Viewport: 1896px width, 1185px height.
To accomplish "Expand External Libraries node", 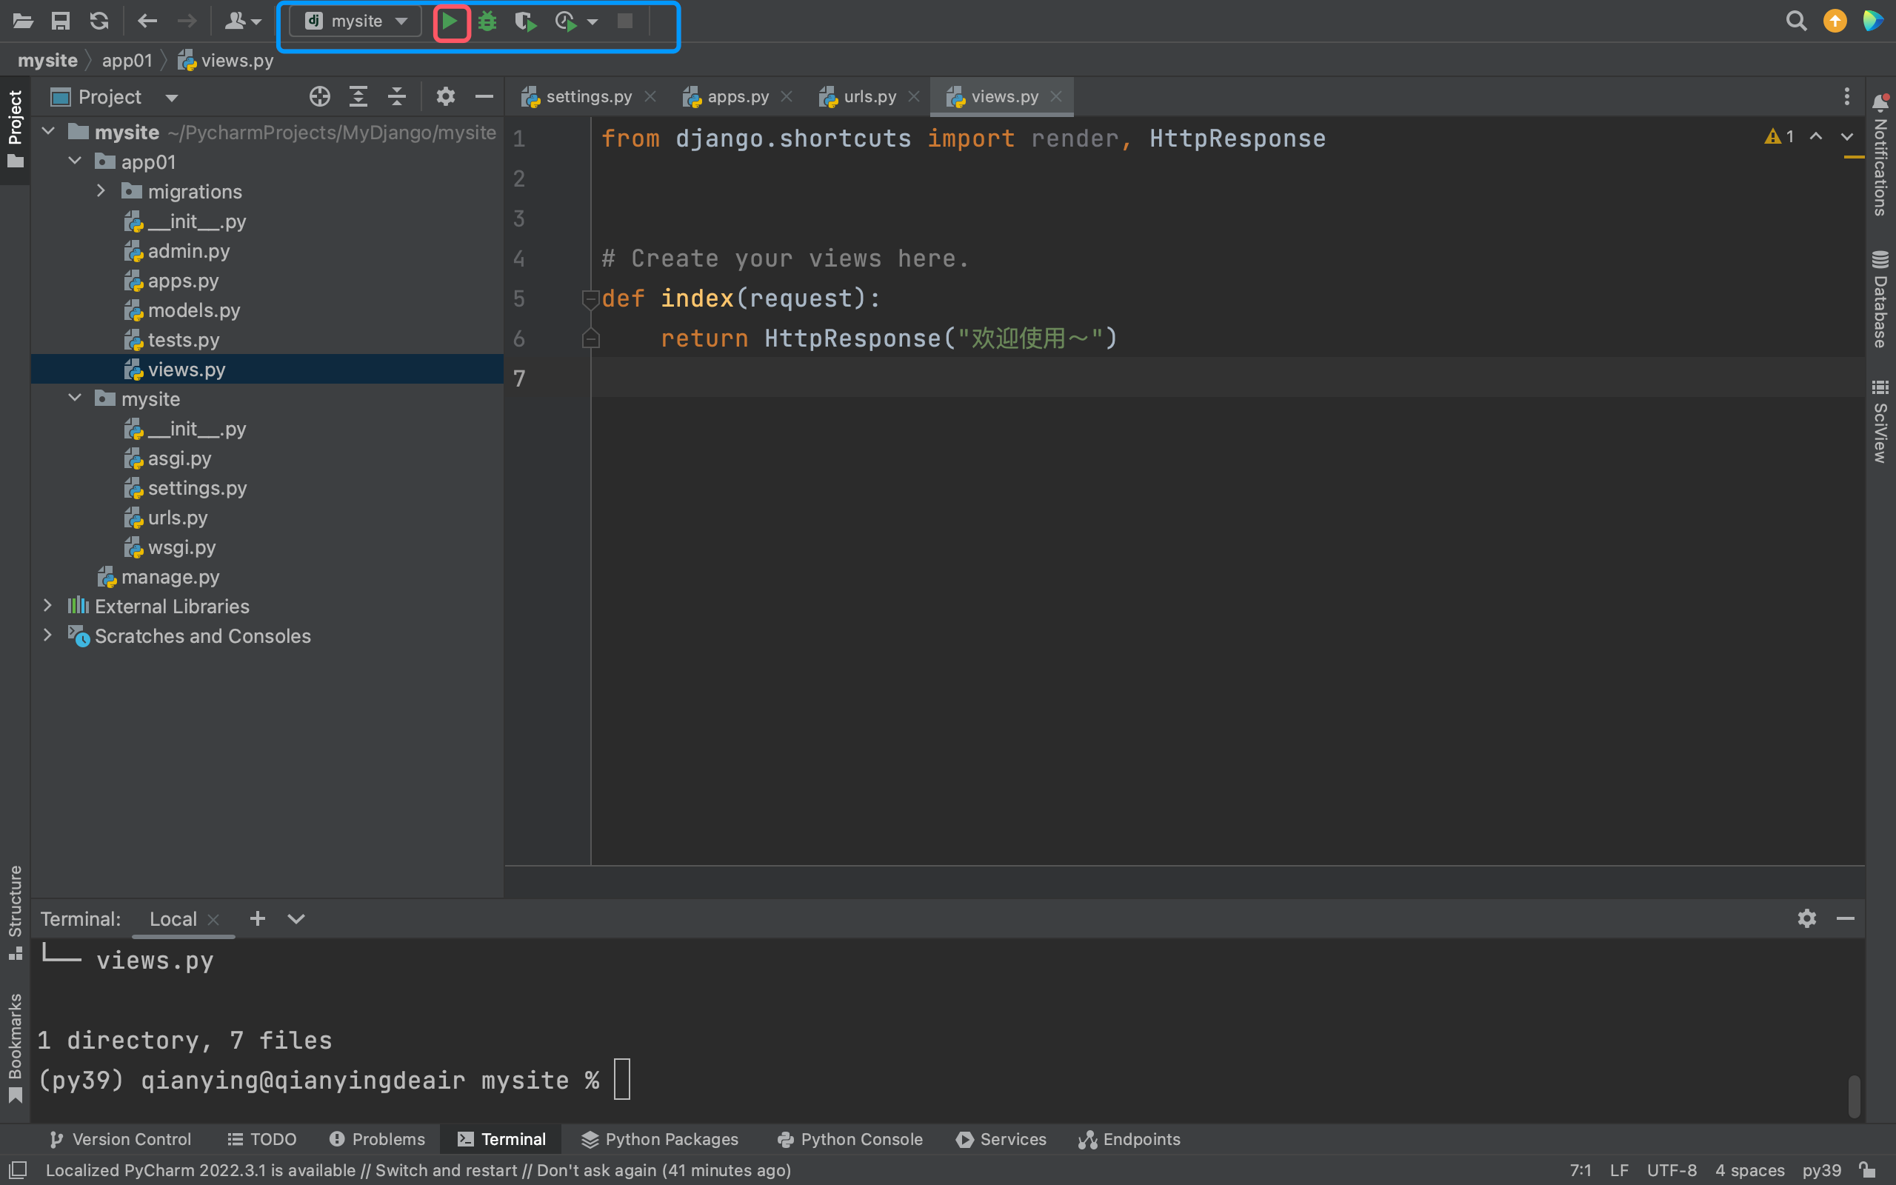I will (x=48, y=606).
